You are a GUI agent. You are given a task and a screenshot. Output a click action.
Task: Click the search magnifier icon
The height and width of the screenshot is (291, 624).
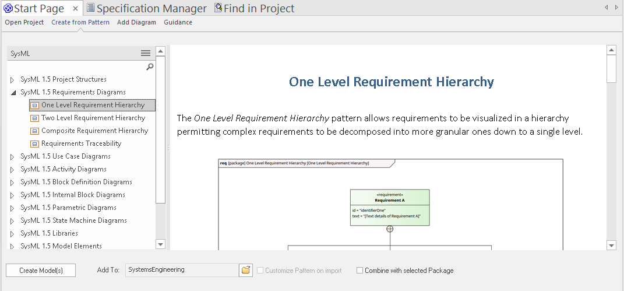(150, 67)
